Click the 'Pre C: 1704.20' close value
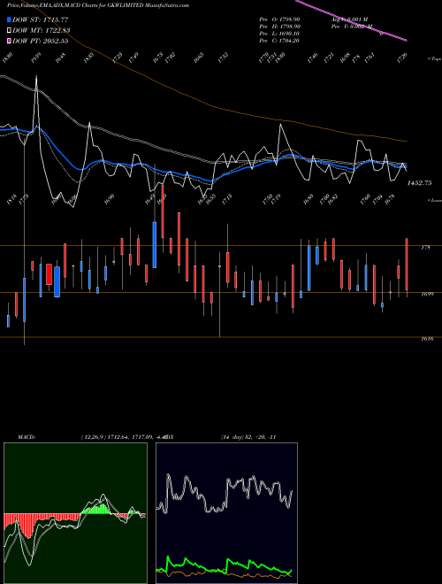Image resolution: width=442 pixels, height=584 pixels. click(279, 41)
